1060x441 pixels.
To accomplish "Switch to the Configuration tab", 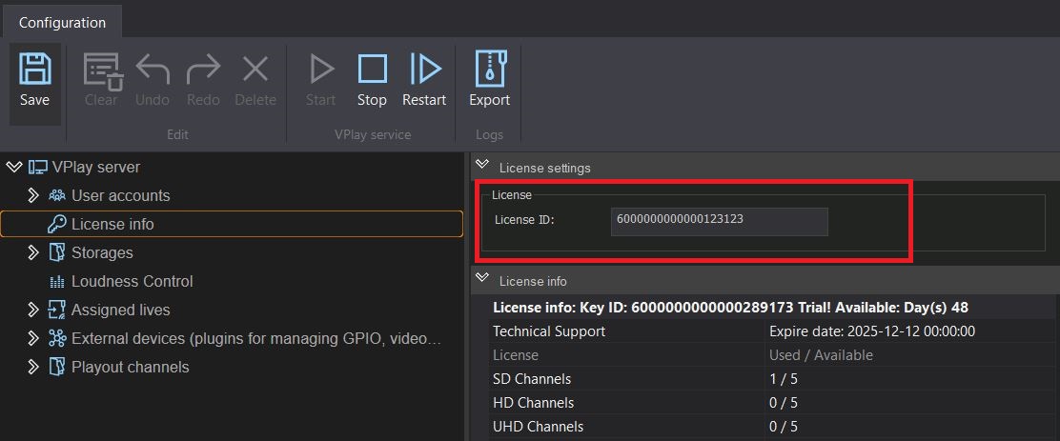I will pos(62,23).
